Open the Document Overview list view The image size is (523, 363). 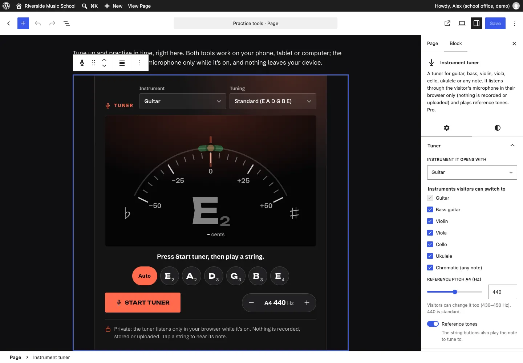pyautogui.click(x=67, y=23)
